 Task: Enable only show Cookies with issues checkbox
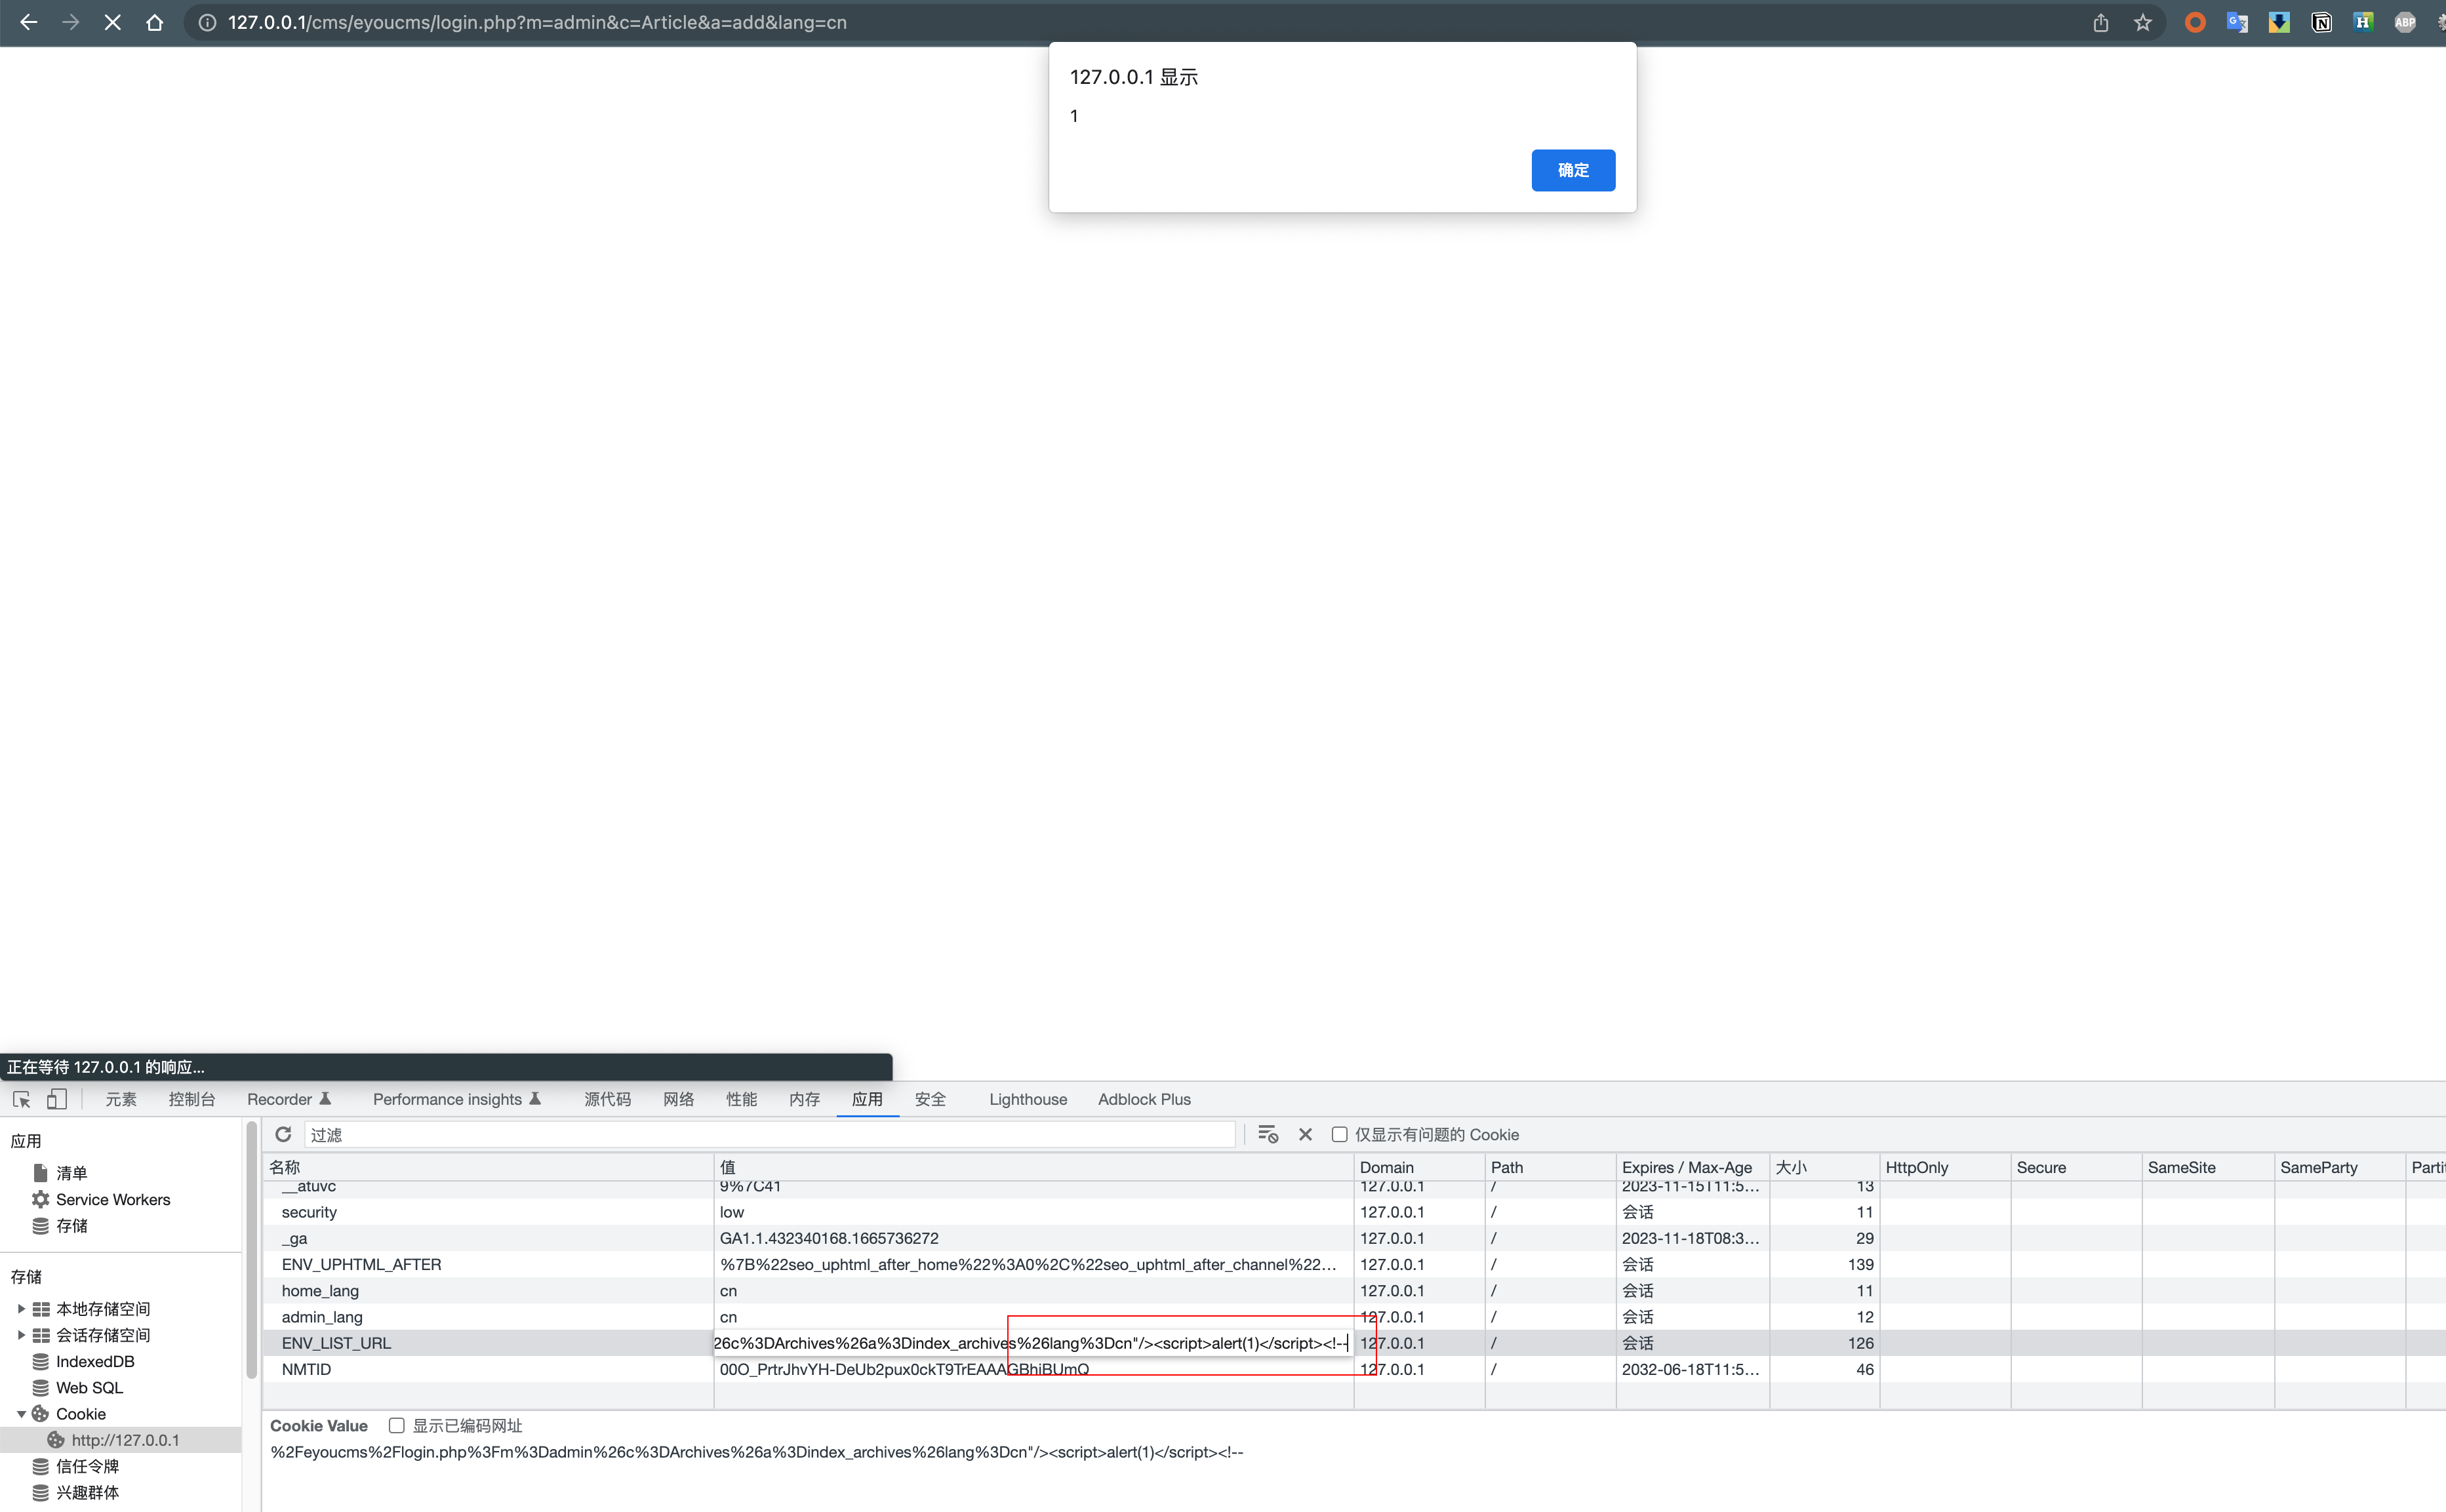1339,1134
